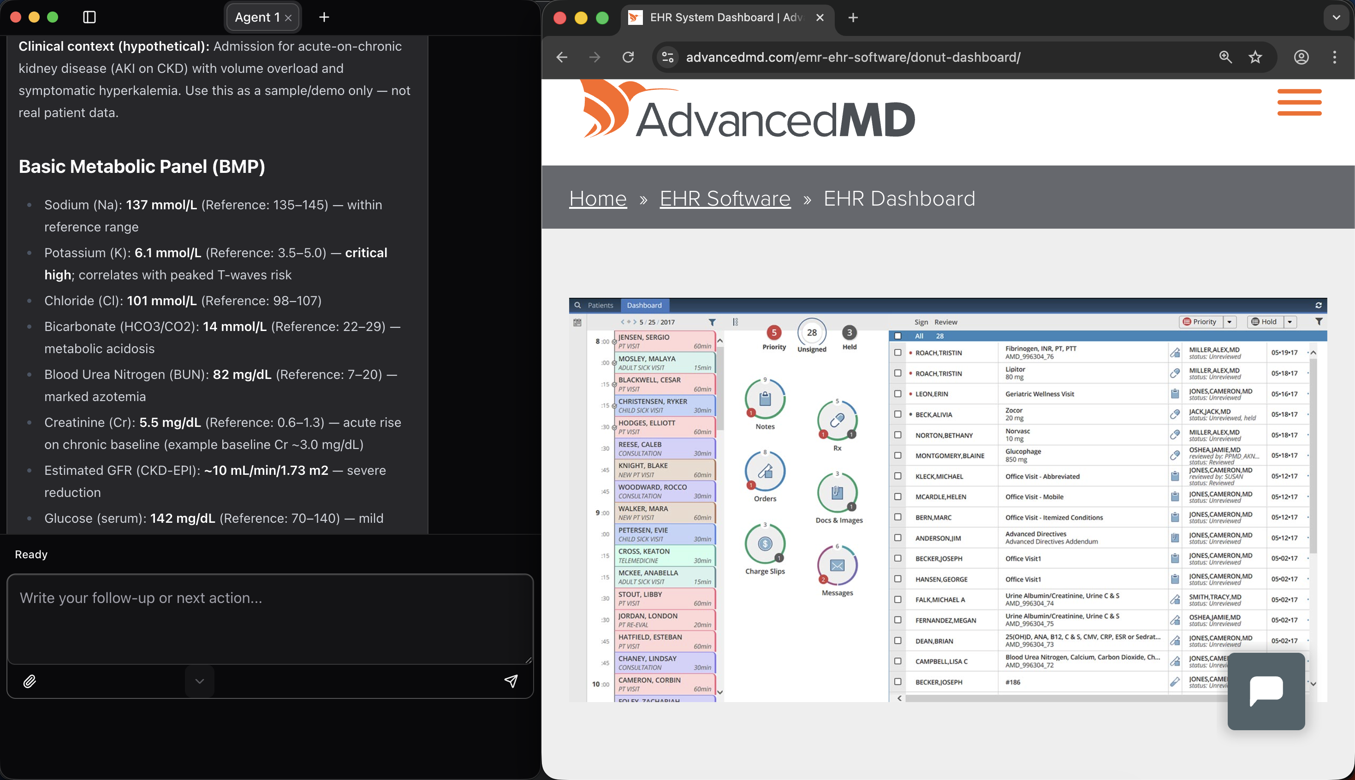Screen dimensions: 1355x780
Task: Check the checkbox next to ROACH,TRISTIN
Action: click(898, 353)
